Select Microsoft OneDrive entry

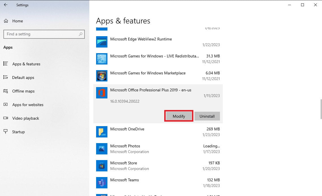(x=158, y=132)
